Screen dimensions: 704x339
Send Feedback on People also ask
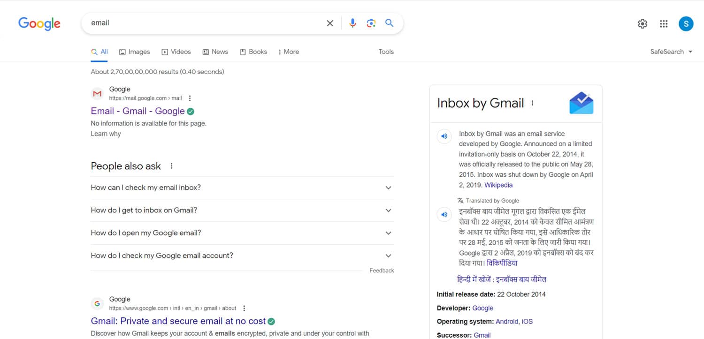(x=382, y=271)
